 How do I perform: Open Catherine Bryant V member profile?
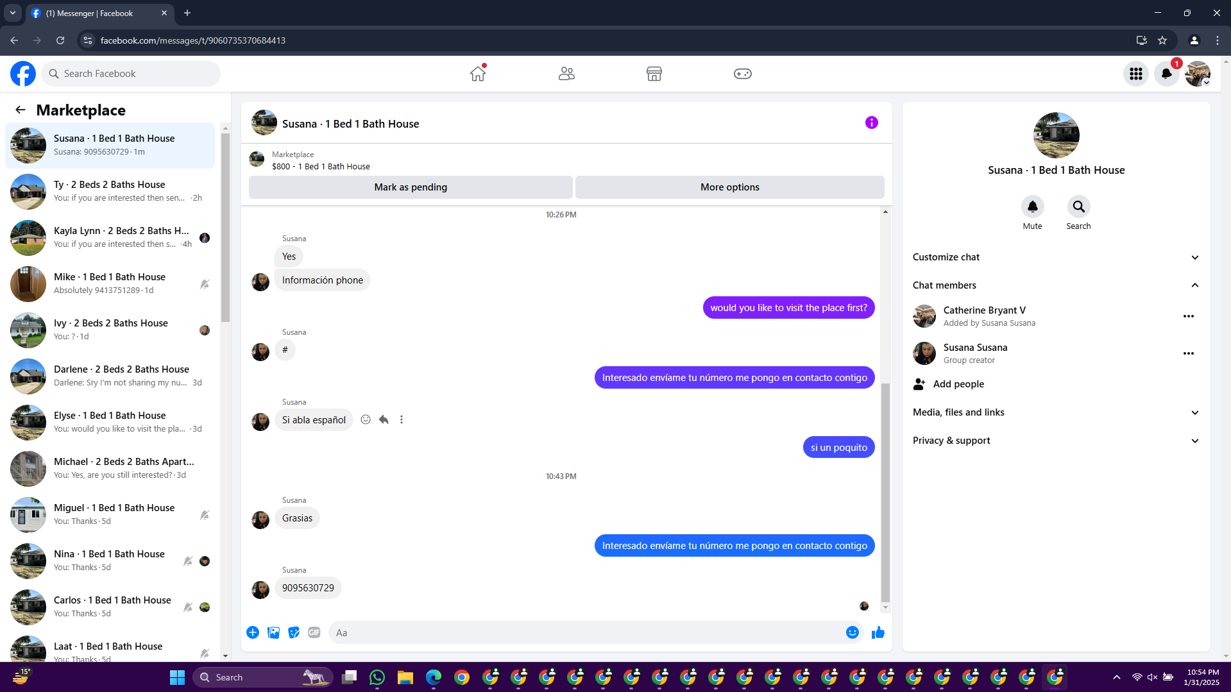click(x=984, y=310)
